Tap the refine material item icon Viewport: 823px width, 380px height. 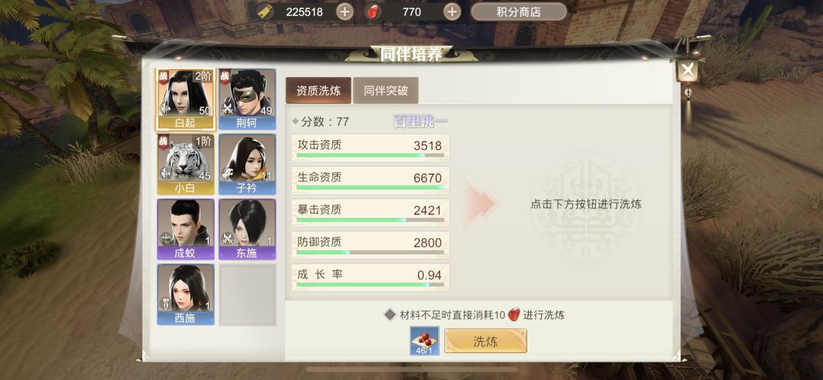tap(424, 341)
